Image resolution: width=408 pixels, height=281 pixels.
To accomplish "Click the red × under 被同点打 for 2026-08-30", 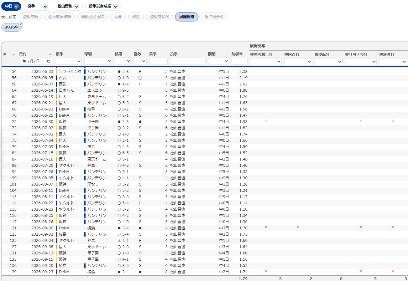I will point(298,227).
